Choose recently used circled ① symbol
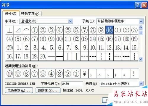The height and width of the screenshot is (106, 148). (x=76, y=74)
